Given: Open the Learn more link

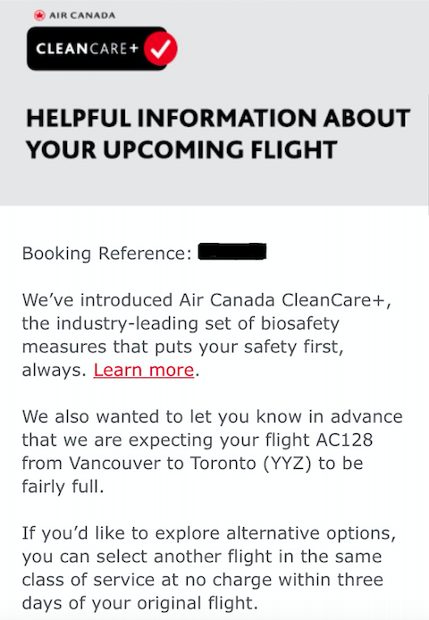Looking at the screenshot, I should click(144, 370).
